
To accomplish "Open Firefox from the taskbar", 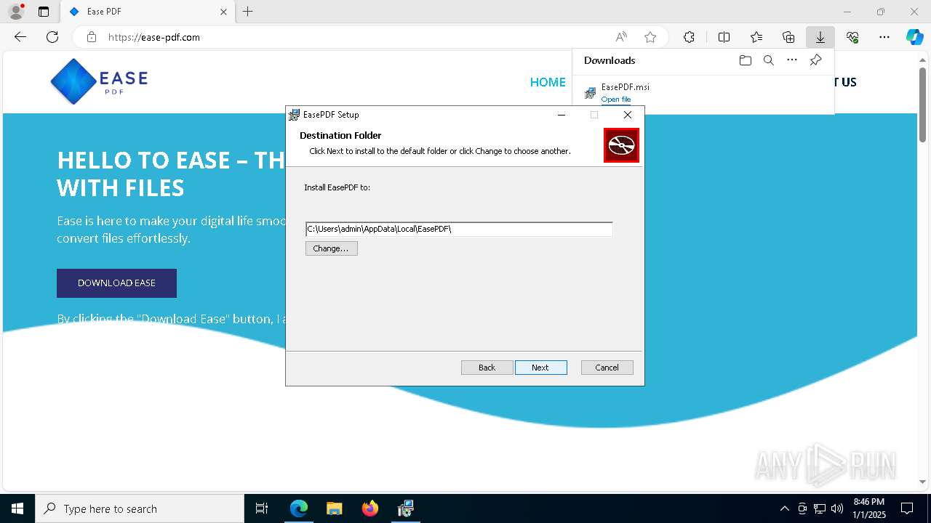I will coord(370,508).
